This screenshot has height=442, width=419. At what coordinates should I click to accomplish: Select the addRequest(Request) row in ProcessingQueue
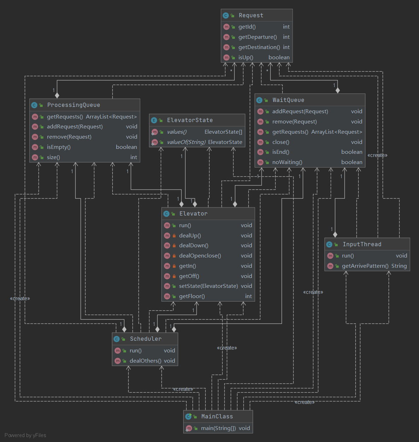click(85, 127)
